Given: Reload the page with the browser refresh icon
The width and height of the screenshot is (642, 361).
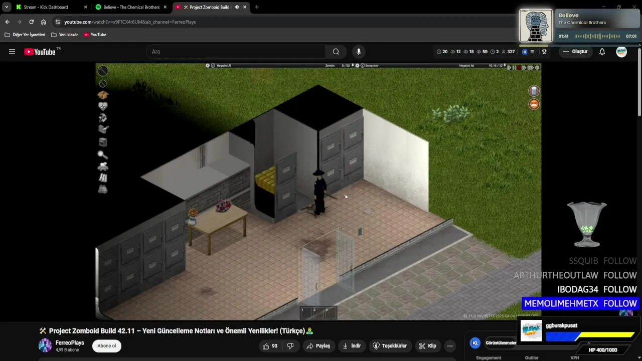Looking at the screenshot, I should click(x=31, y=22).
